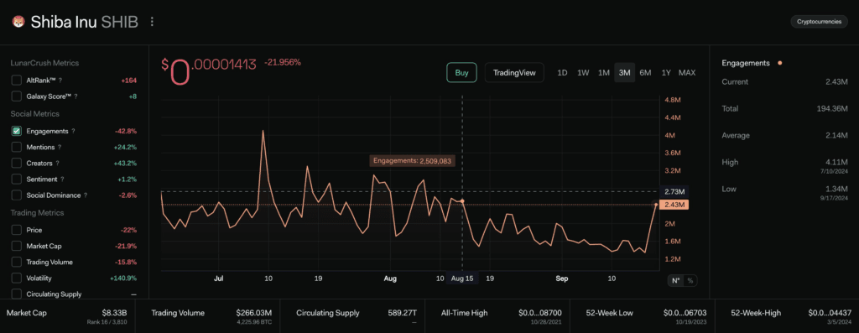The image size is (859, 333).
Task: Click the Sentiment help question mark
Action: (62, 180)
